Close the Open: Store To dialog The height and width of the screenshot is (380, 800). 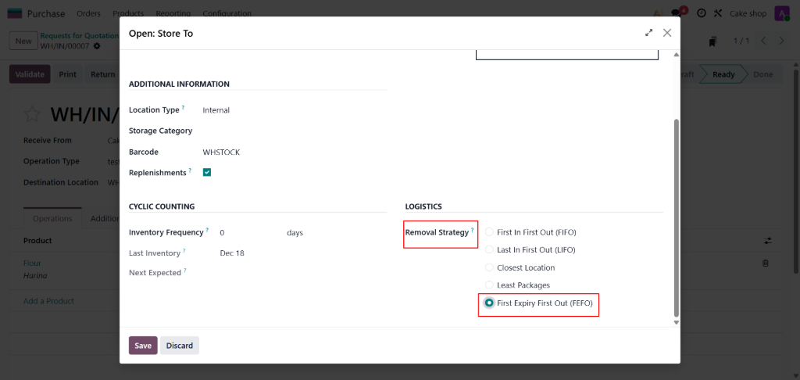point(667,33)
